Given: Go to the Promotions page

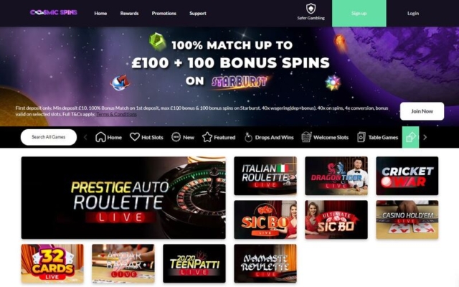Looking at the screenshot, I should 164,13.
